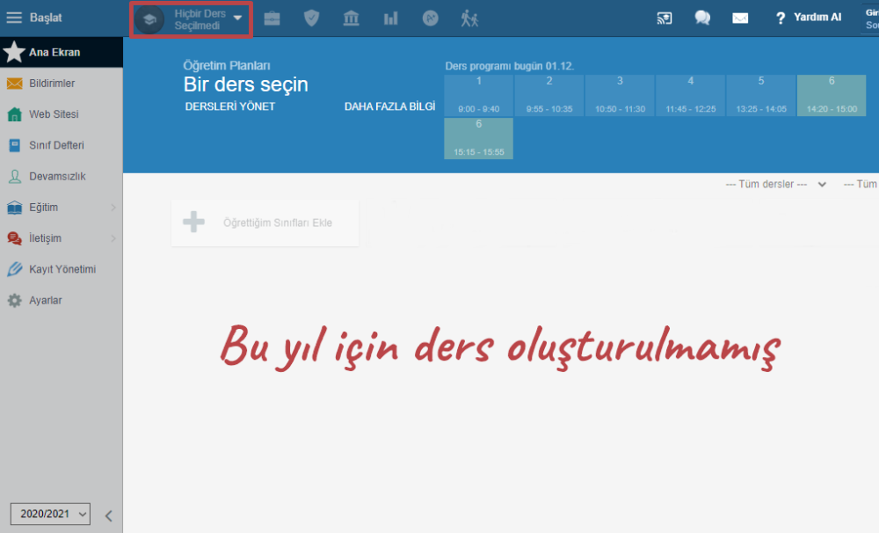The image size is (879, 533).
Task: Click the Devamsızlık person icon
Action: (x=15, y=176)
